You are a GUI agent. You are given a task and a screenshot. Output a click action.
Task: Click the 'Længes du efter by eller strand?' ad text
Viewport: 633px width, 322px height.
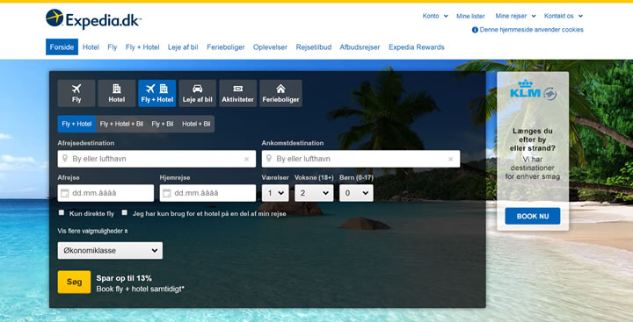click(x=533, y=140)
